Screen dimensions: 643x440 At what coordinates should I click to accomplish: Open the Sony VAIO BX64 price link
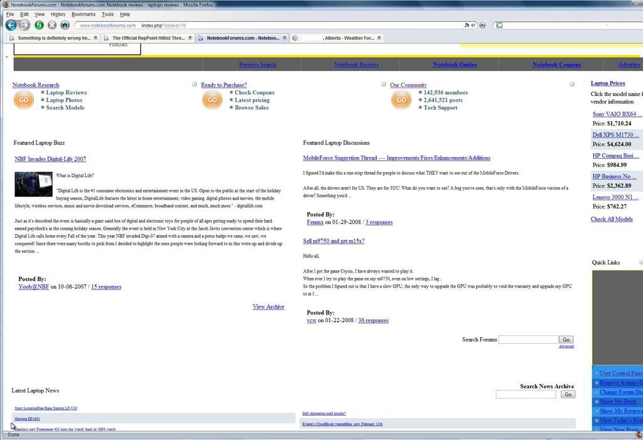[x=617, y=114]
